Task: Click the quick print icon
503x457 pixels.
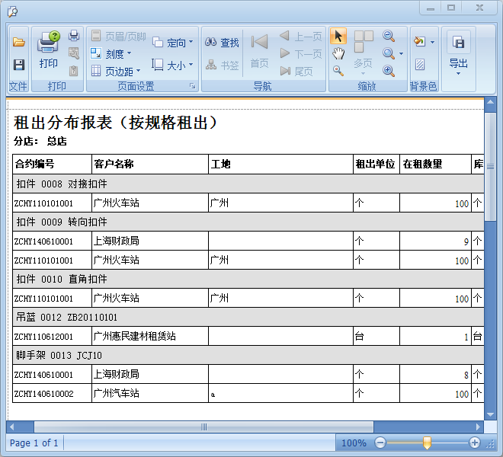Action: click(74, 36)
